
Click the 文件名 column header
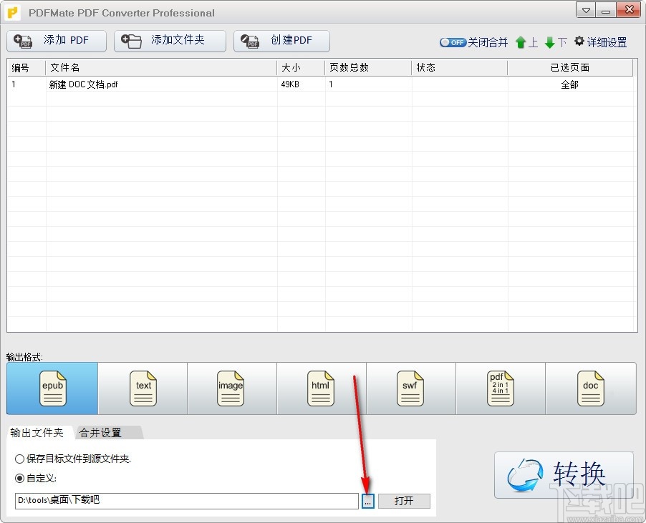(x=161, y=67)
